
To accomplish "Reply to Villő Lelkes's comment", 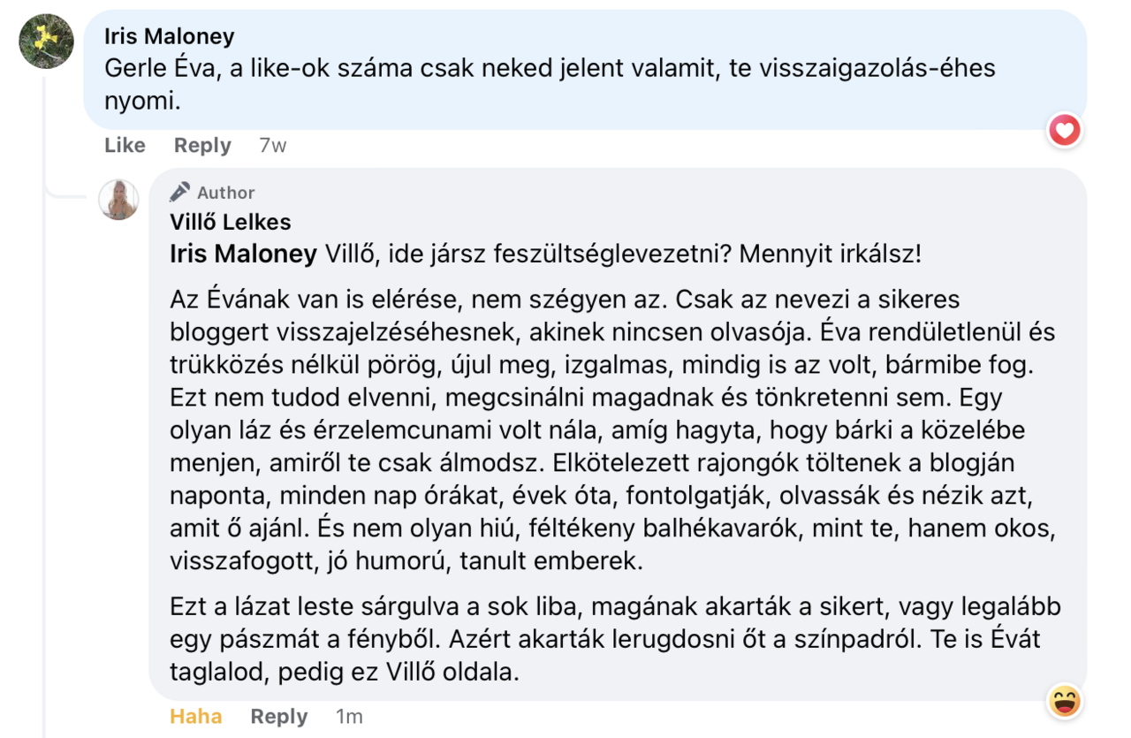I will pyautogui.click(x=279, y=717).
